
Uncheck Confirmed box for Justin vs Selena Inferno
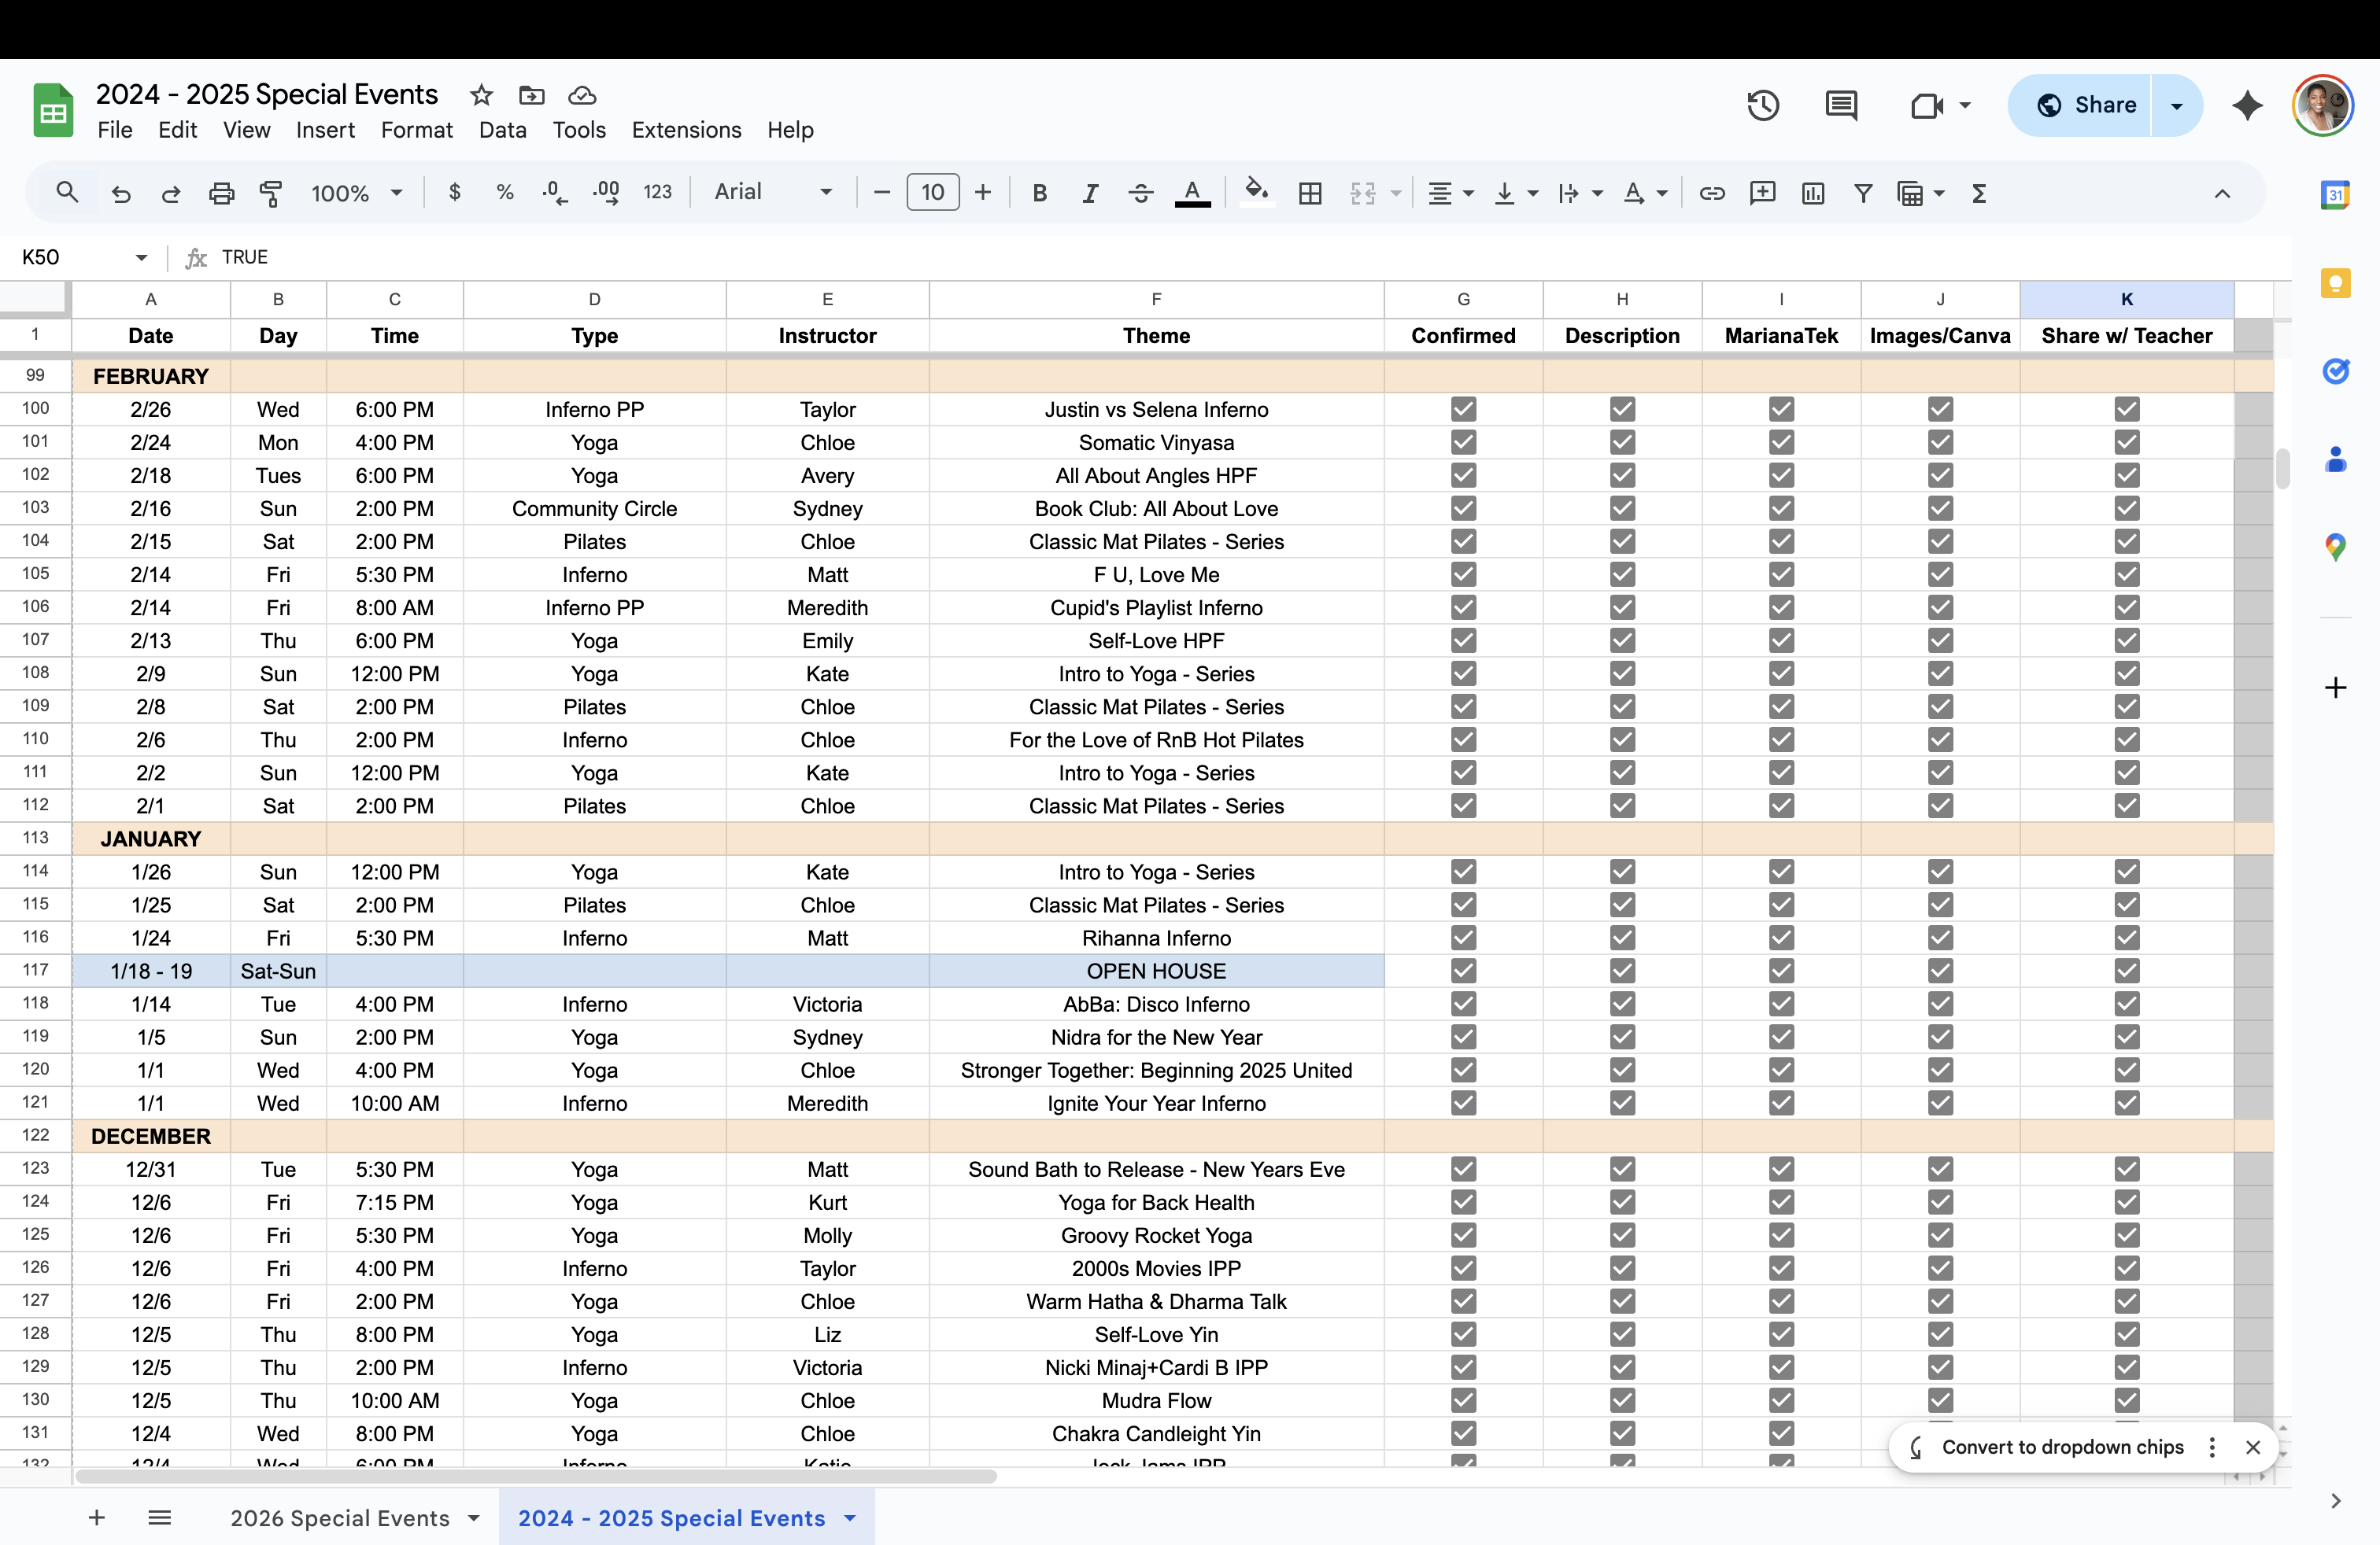click(x=1463, y=409)
